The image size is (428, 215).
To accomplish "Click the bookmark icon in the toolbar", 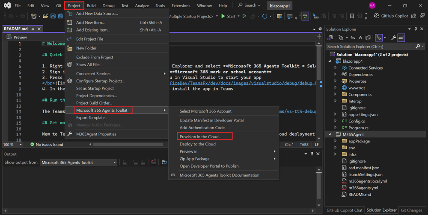I will point(351,16).
